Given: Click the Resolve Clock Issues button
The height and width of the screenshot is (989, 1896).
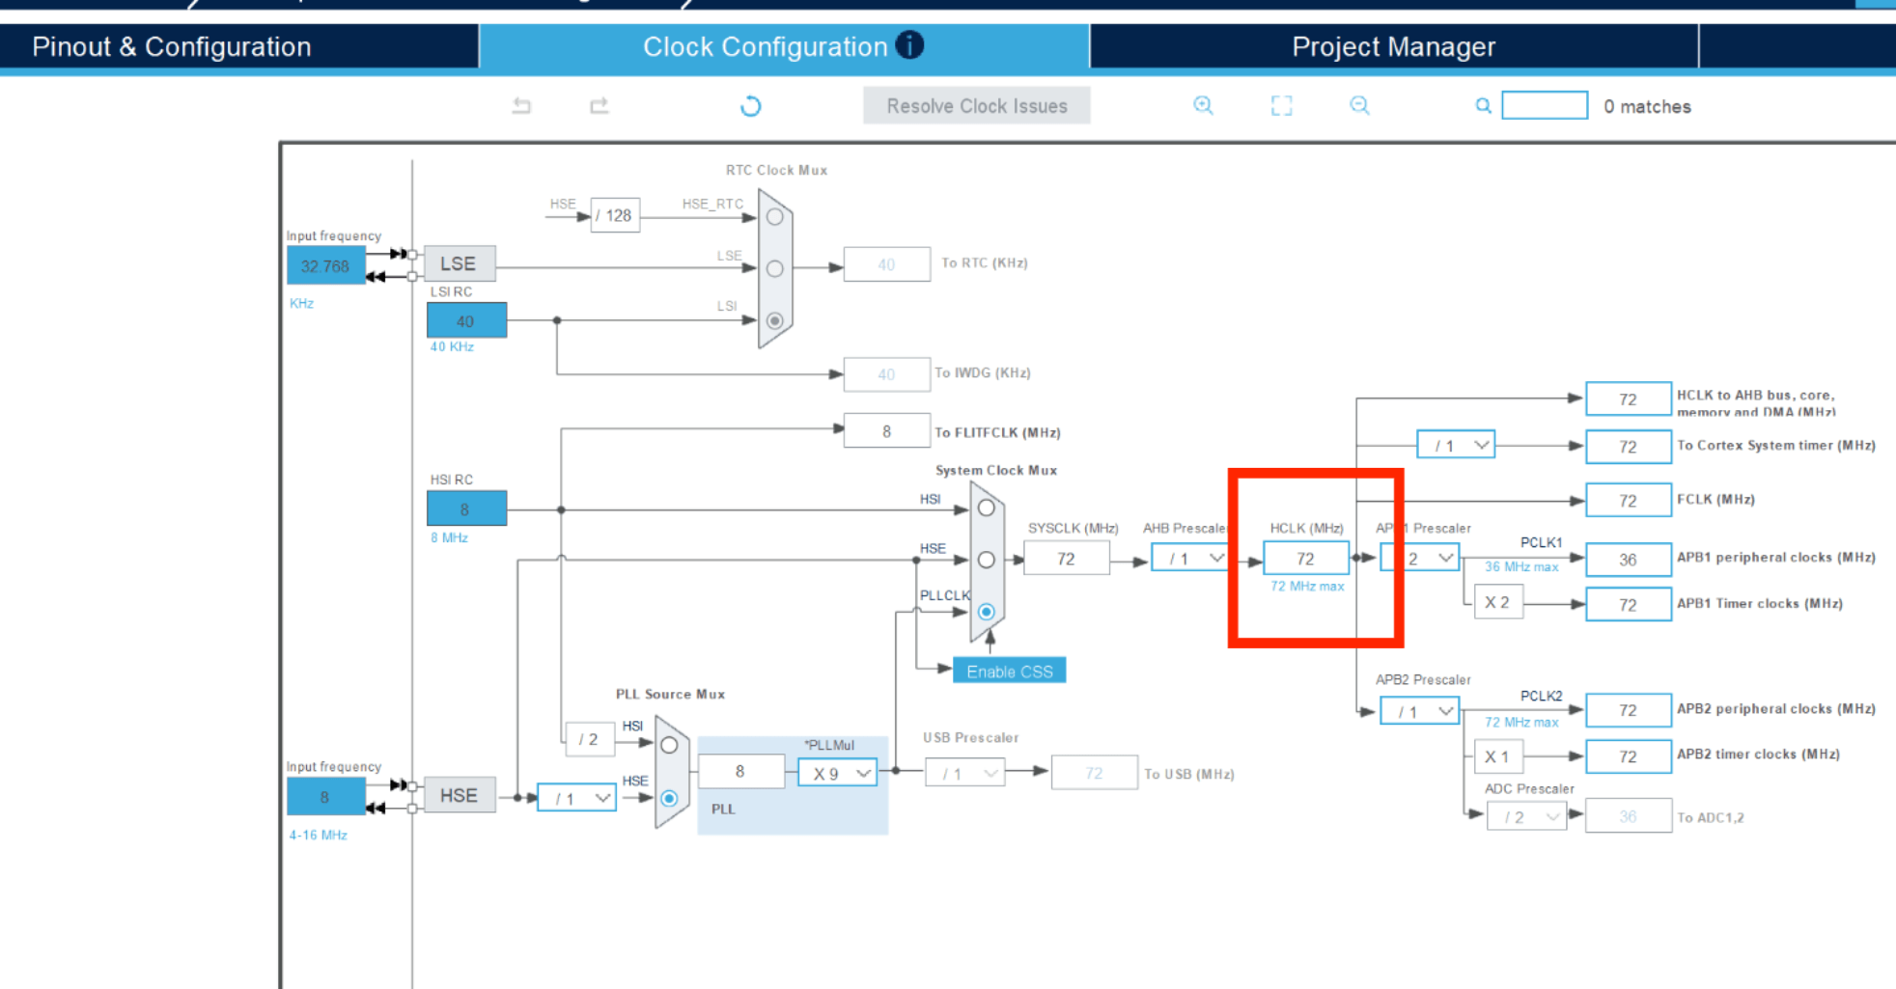Looking at the screenshot, I should [977, 106].
